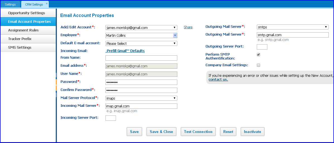
Task: Expand Outgoing Mail Server smtps dropdown
Action: point(293,27)
